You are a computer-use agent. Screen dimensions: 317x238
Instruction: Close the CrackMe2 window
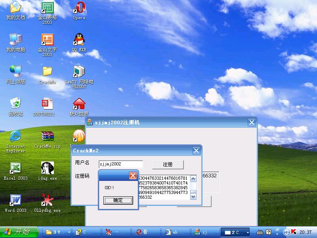click(x=196, y=150)
